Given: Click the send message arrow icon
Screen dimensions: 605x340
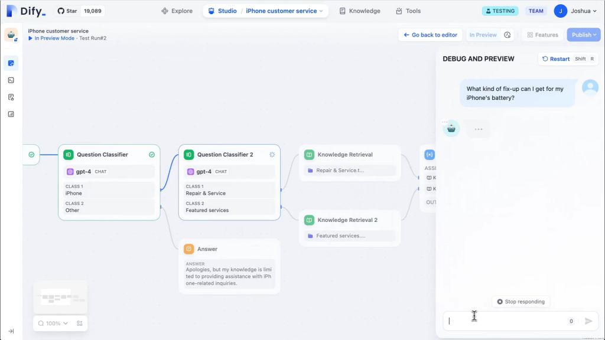Looking at the screenshot, I should coord(588,321).
